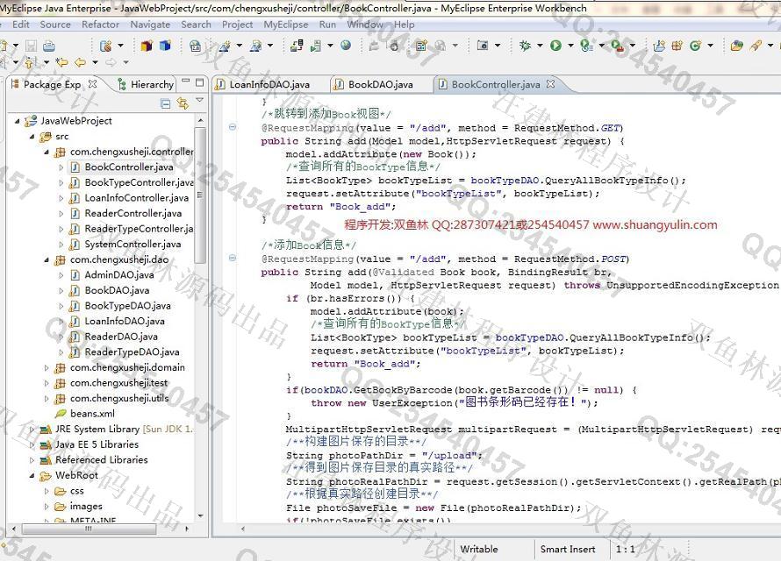The width and height of the screenshot is (781, 561).
Task: Open the Refactor menu
Action: (101, 25)
